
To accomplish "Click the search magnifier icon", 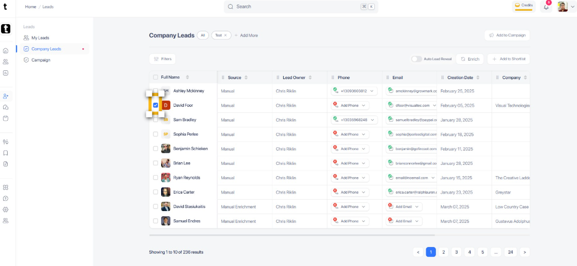I will tap(231, 7).
